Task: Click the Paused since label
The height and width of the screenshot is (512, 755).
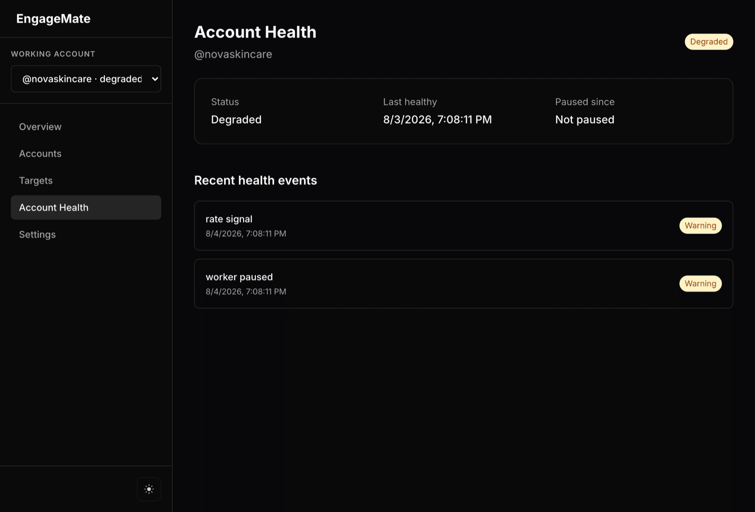Action: pos(585,102)
